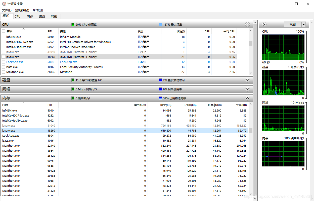The width and height of the screenshot is (314, 201).
Task: Check the IntelCpHDCPSvc.exe checkbox
Action: pyautogui.click(x=4, y=42)
